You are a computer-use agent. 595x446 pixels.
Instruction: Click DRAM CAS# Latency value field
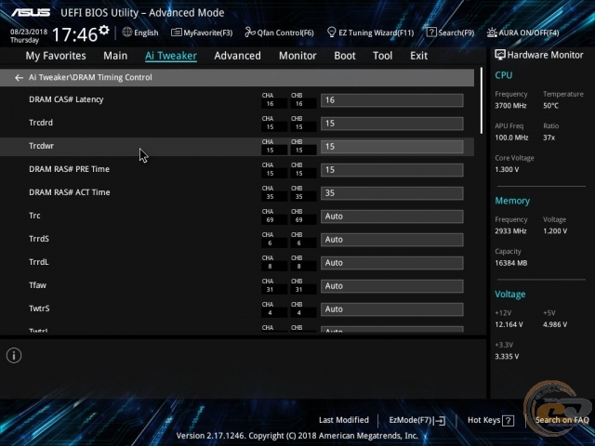coord(392,100)
